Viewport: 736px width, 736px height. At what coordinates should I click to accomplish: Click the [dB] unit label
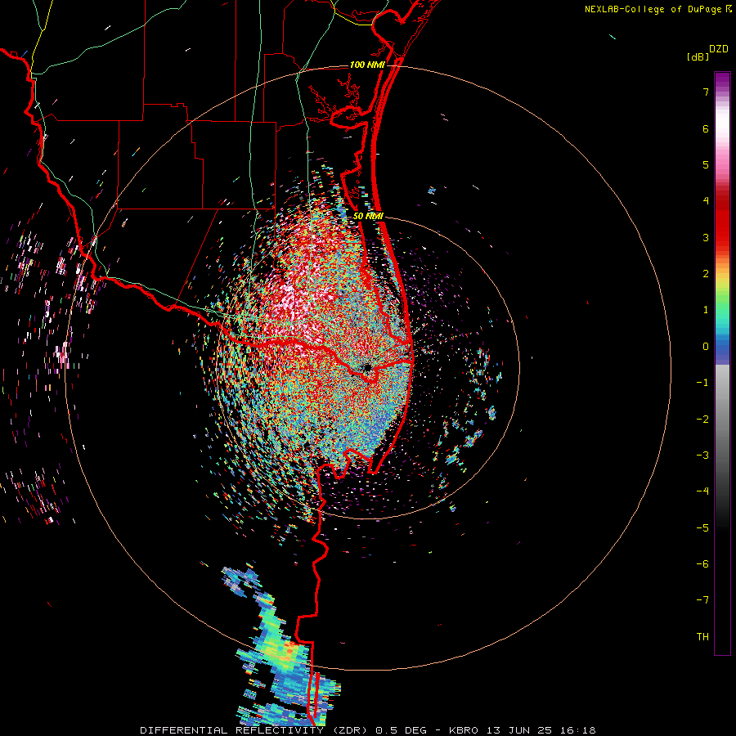[698, 57]
